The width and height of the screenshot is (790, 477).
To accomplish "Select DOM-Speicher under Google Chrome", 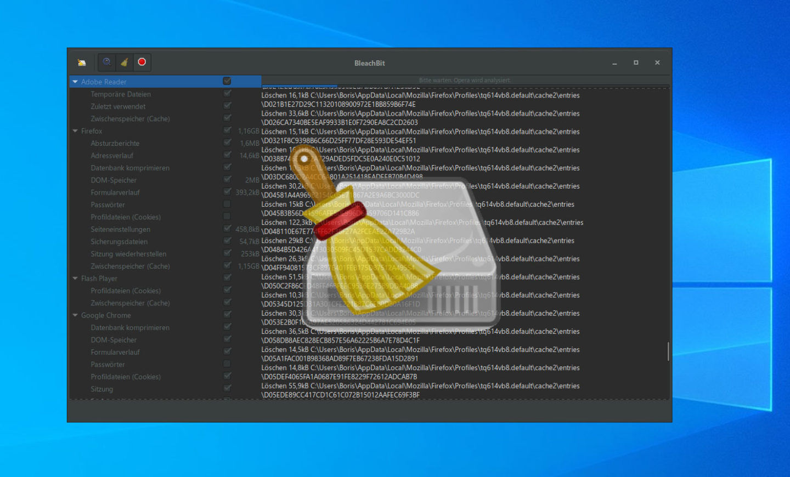I will [x=114, y=340].
